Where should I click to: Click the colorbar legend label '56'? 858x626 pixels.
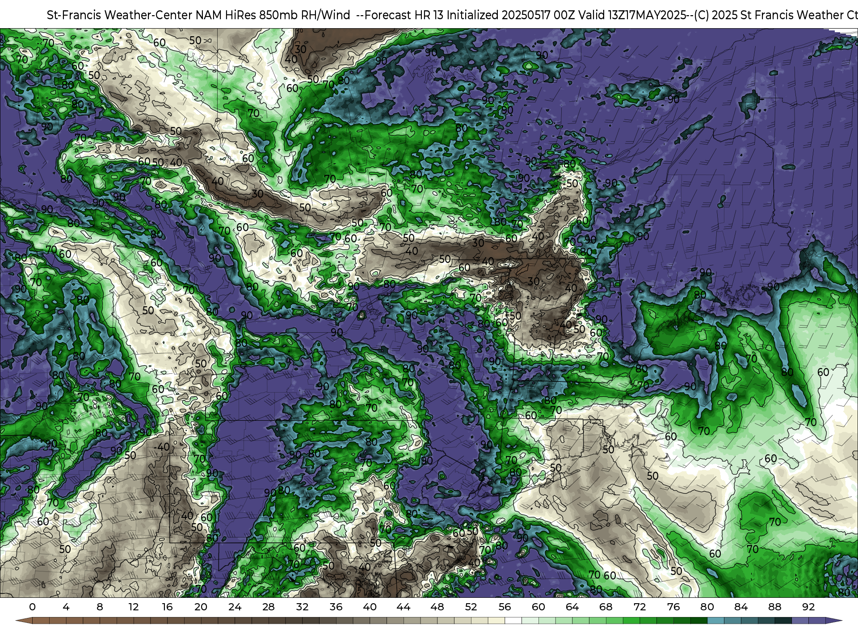click(x=505, y=607)
